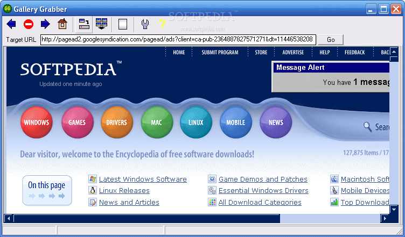Click the horizontal scrollbar thumb
The image size is (405, 237).
(146, 219)
